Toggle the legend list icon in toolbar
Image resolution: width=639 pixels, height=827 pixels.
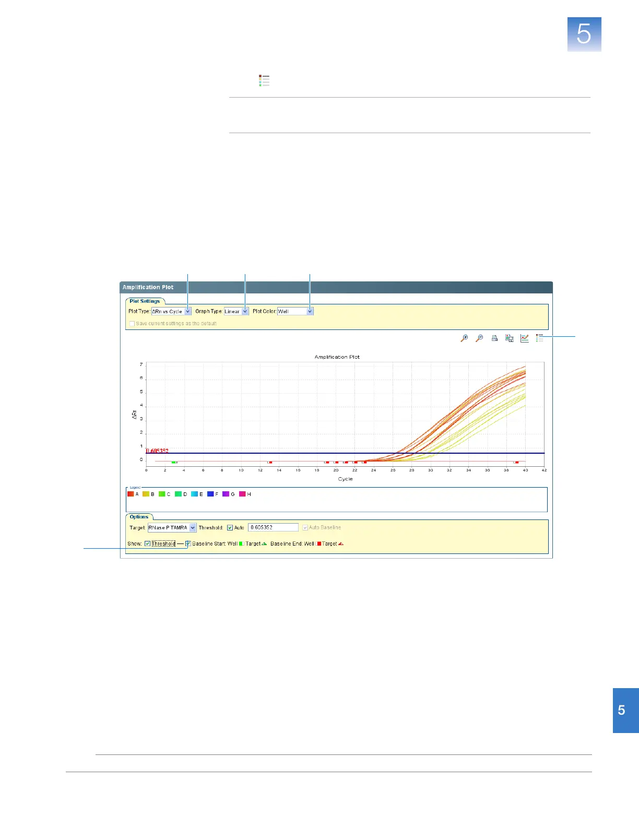pyautogui.click(x=540, y=338)
